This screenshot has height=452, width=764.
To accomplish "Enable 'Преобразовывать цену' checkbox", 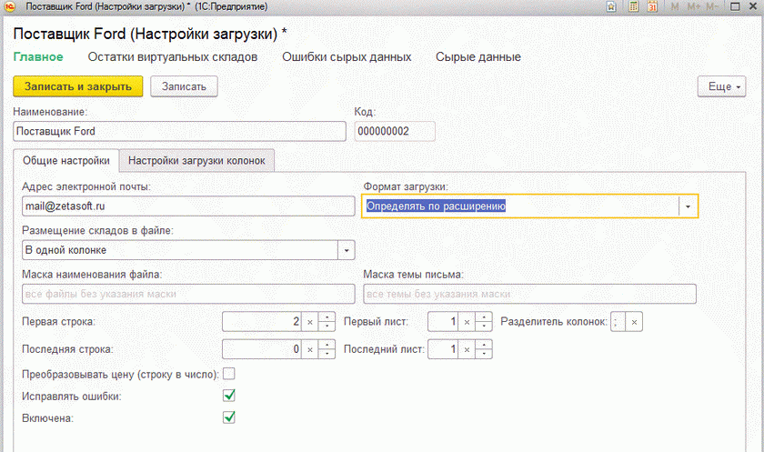I will click(229, 373).
